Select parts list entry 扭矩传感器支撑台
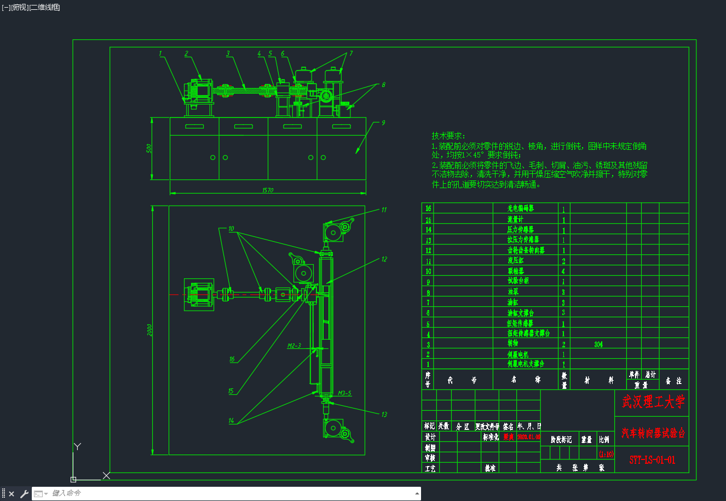 tap(528, 333)
